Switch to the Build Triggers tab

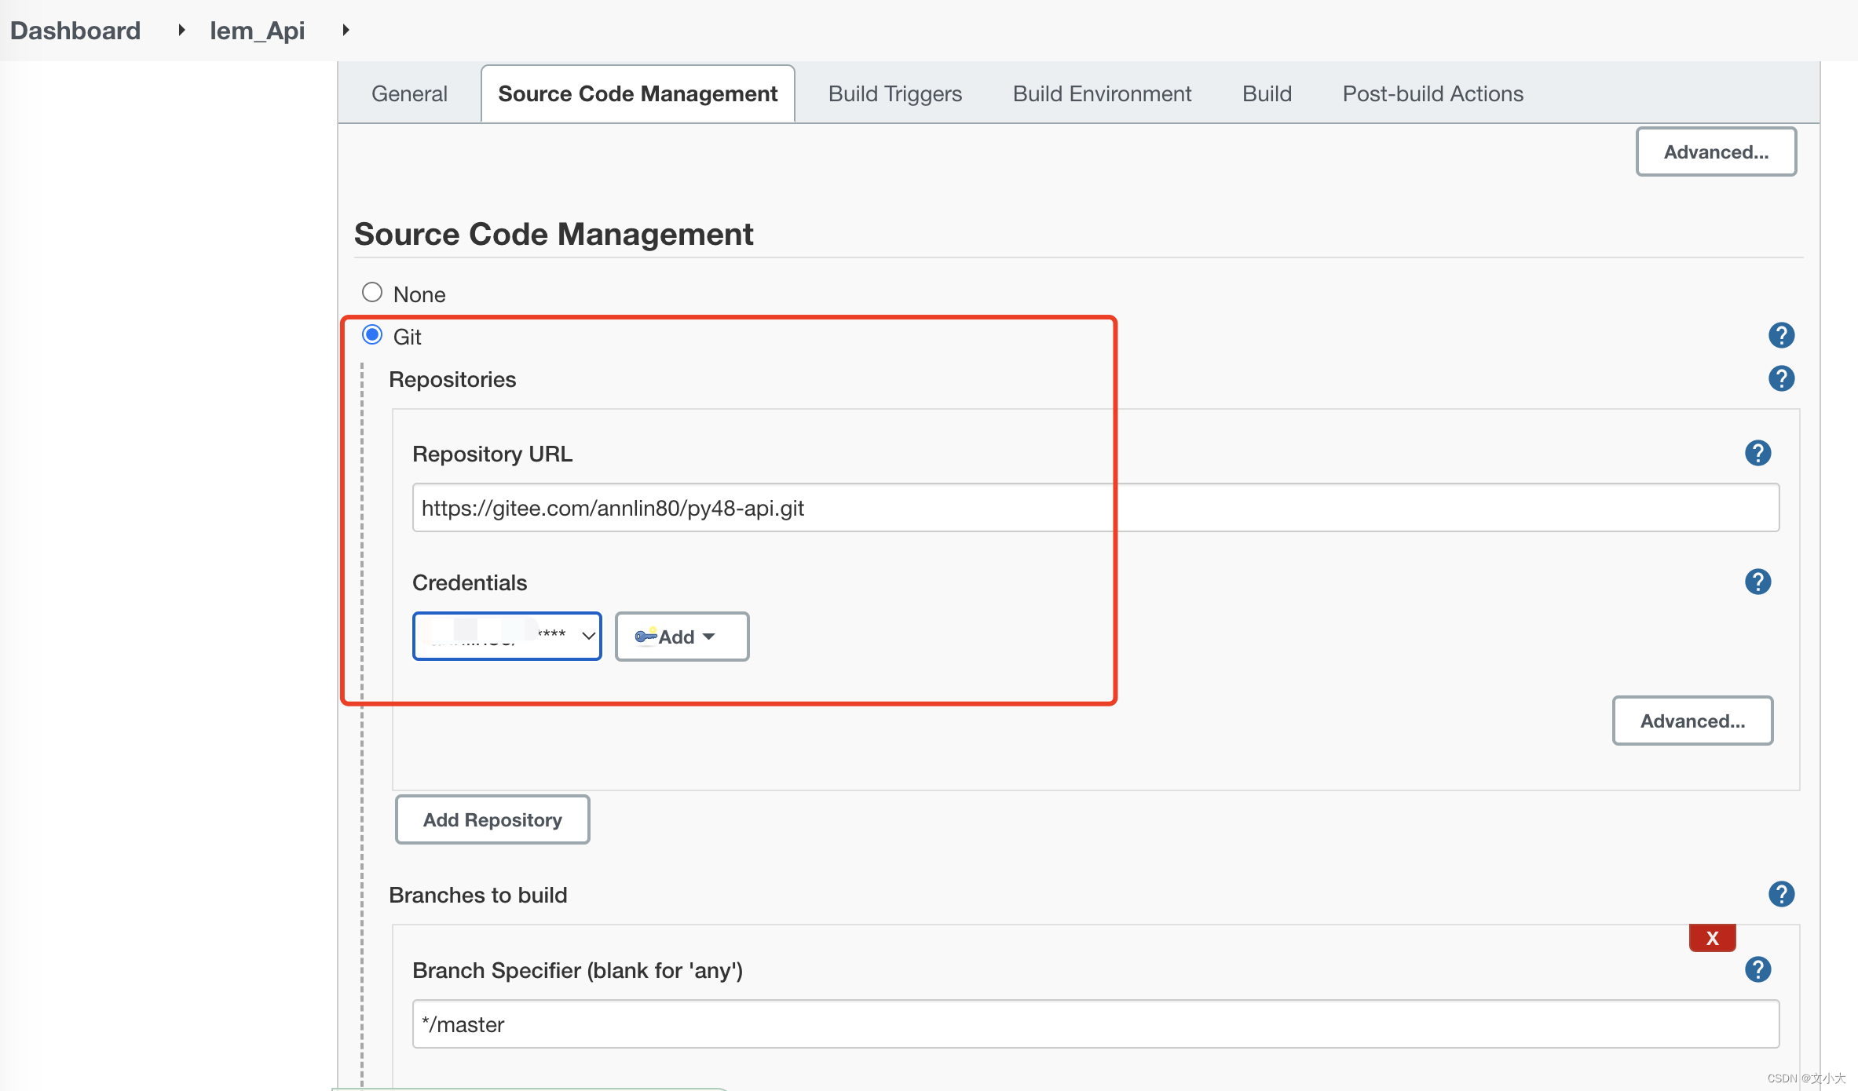894,93
